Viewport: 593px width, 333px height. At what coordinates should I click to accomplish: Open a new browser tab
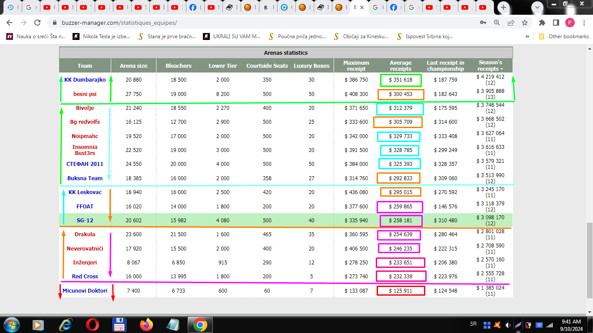click(x=504, y=7)
